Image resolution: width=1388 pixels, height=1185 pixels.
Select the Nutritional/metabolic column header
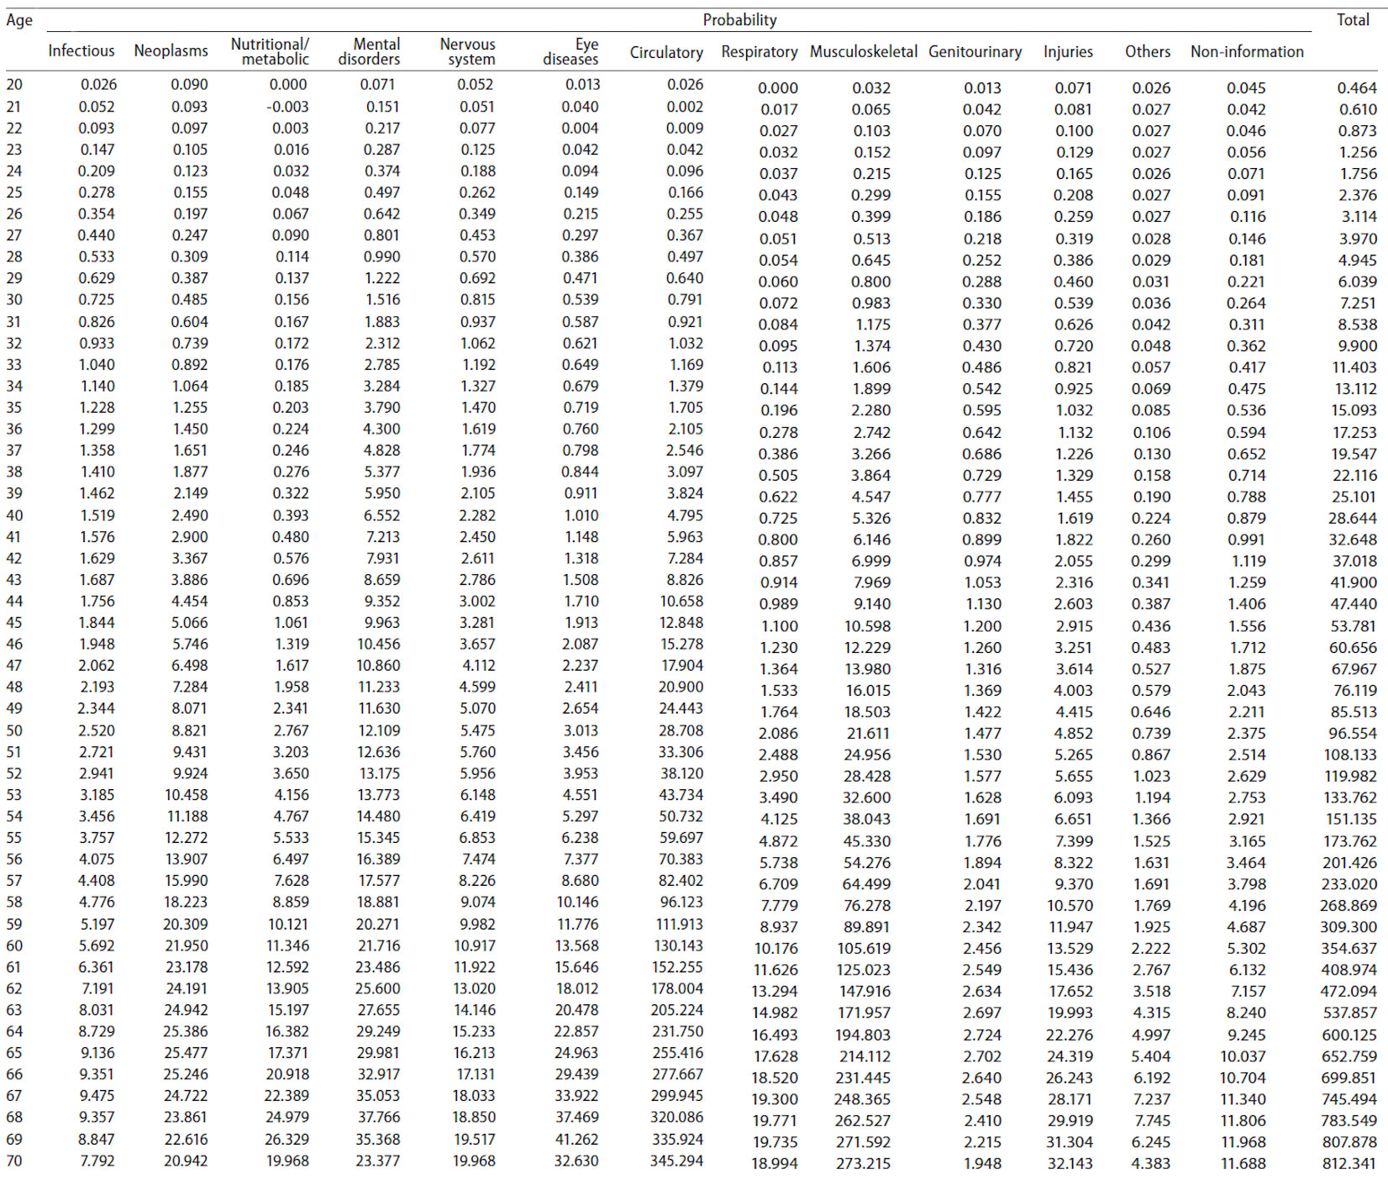click(x=270, y=51)
